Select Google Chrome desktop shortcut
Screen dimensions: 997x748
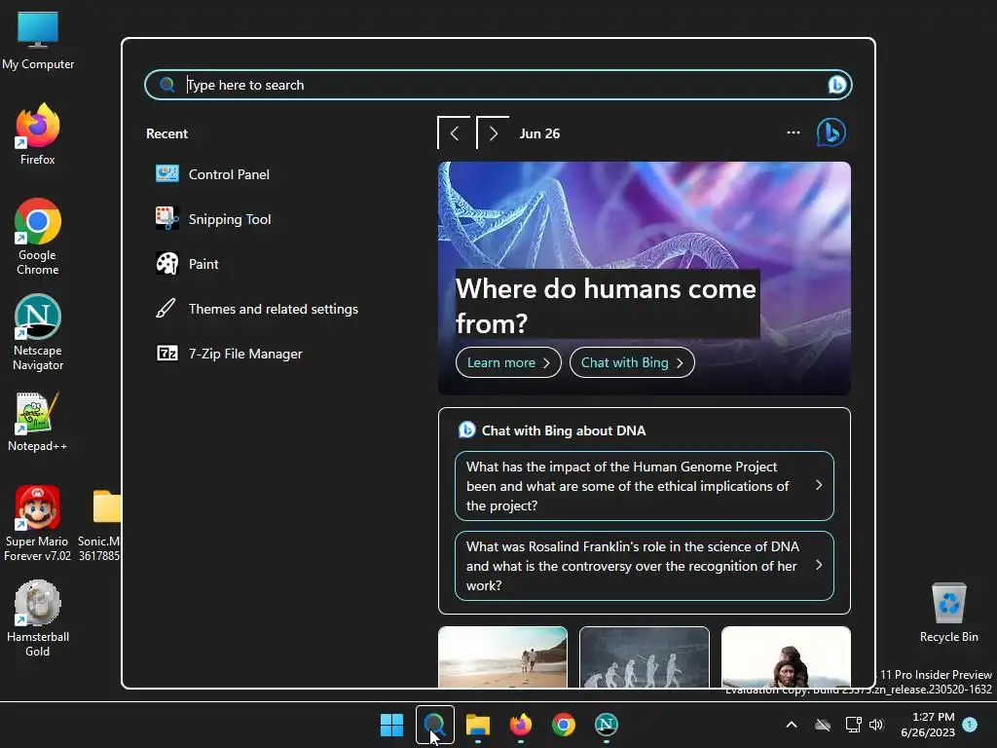[x=38, y=237]
